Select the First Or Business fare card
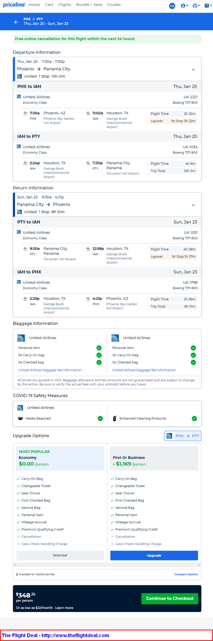The width and height of the screenshot is (213, 641). click(154, 458)
